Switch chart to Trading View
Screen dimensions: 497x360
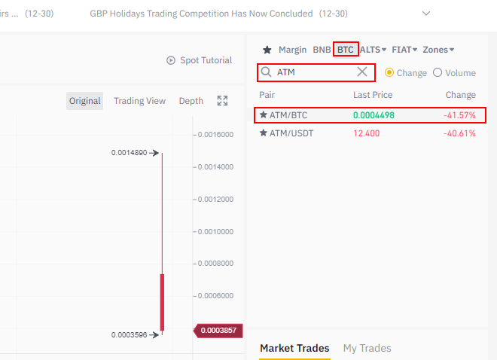139,101
